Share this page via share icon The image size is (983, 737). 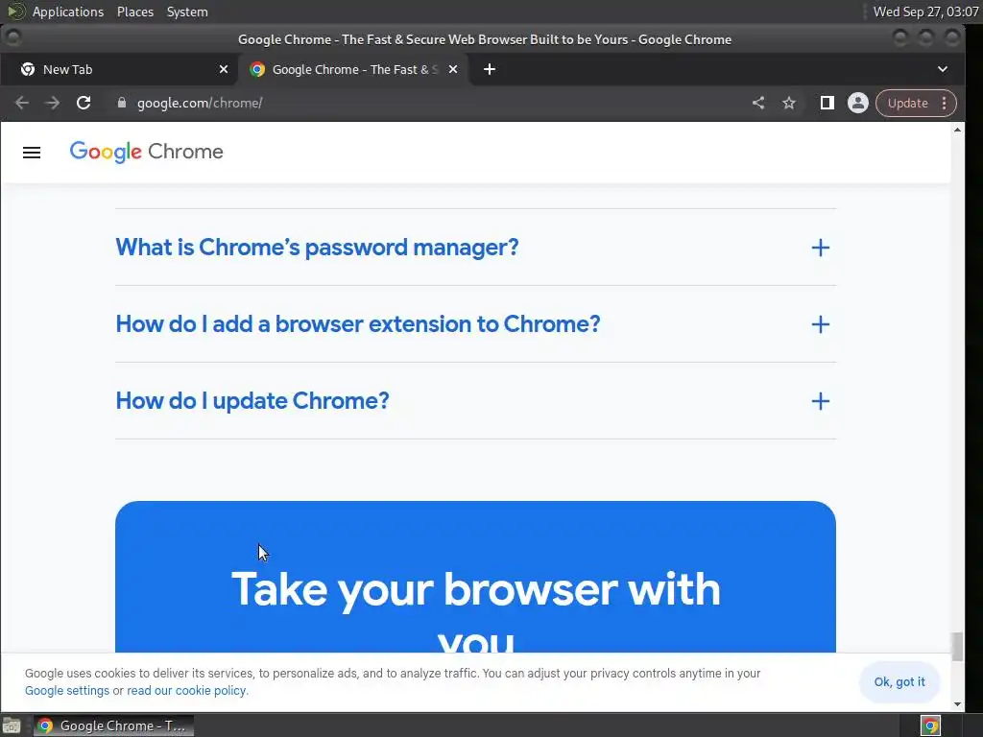[758, 103]
